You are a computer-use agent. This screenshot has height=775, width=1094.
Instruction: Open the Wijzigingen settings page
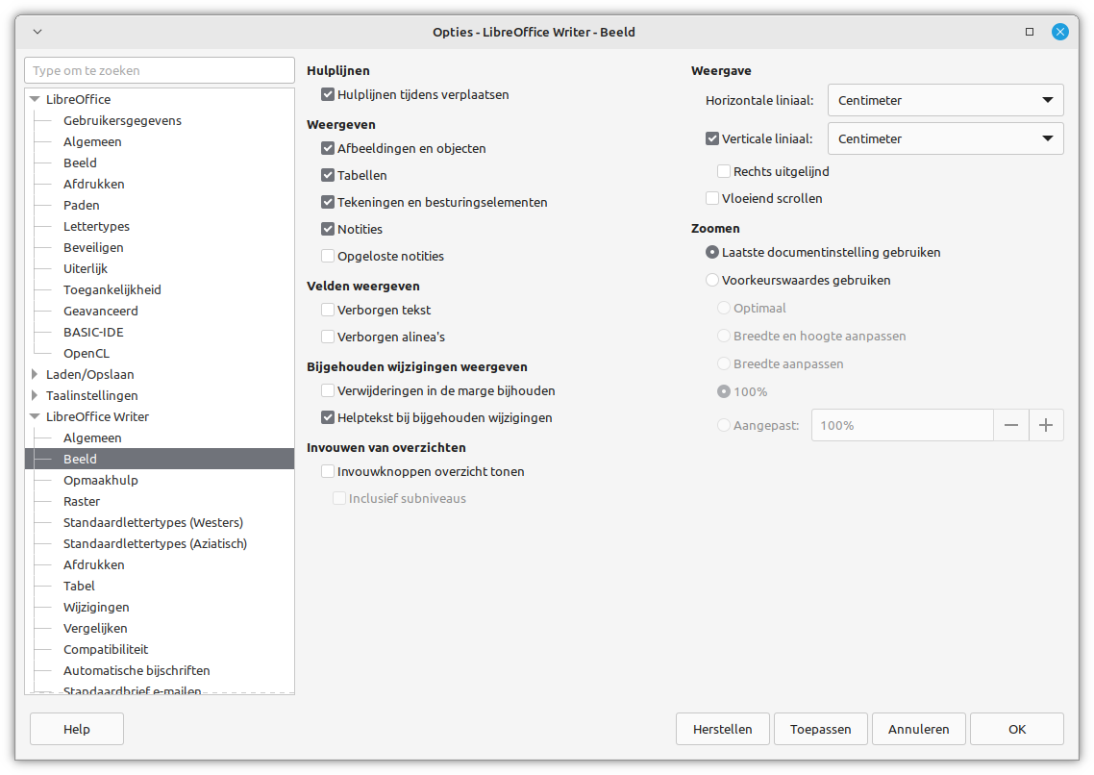point(96,607)
